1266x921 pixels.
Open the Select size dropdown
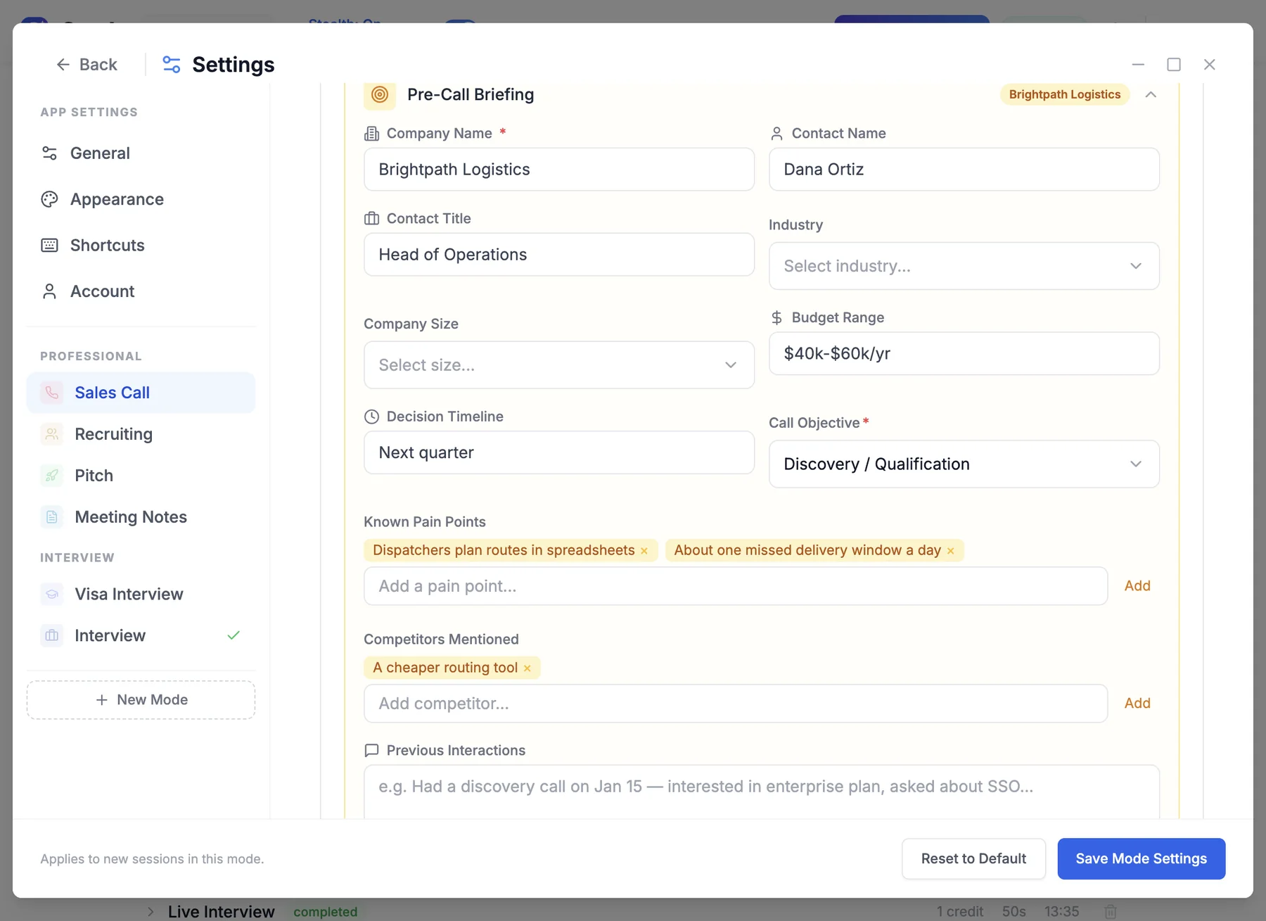pos(559,365)
